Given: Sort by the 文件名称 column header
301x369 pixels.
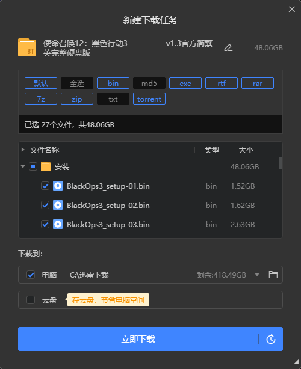Looking at the screenshot, I should pyautogui.click(x=45, y=150).
